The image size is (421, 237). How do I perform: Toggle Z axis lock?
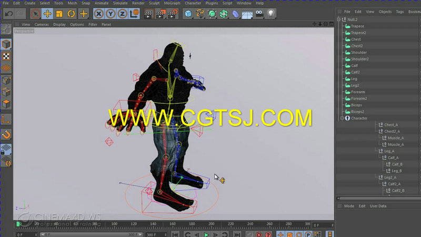[x=123, y=14]
